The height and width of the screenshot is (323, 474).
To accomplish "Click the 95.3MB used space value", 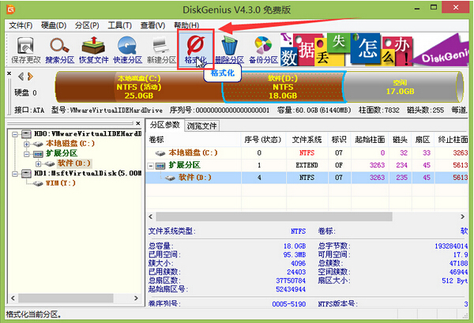I will click(295, 255).
